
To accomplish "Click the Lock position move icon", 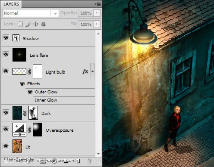I will (35, 24).
